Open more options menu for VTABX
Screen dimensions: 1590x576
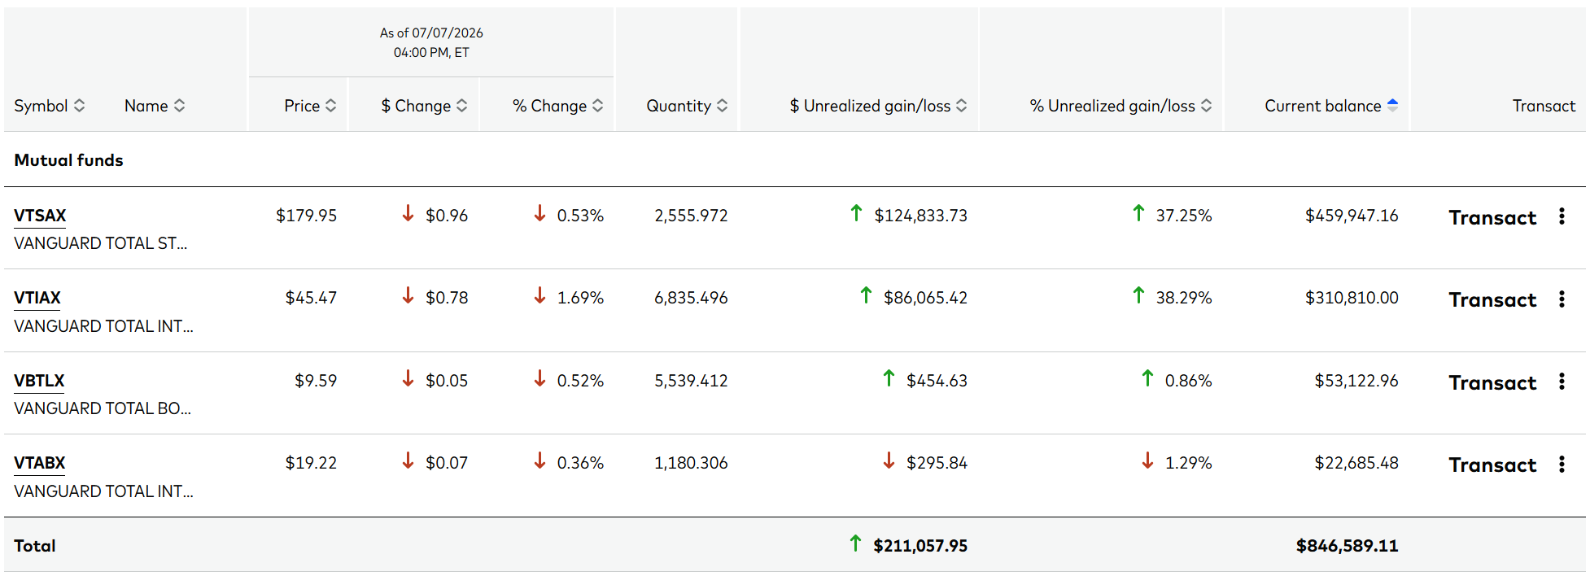coord(1562,465)
